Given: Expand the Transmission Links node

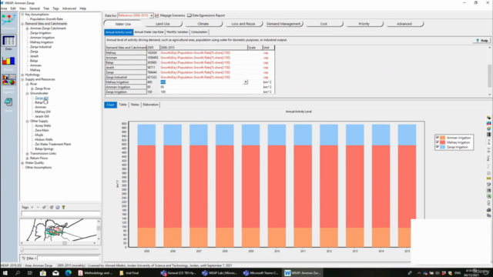Looking at the screenshot, I should (28, 154).
